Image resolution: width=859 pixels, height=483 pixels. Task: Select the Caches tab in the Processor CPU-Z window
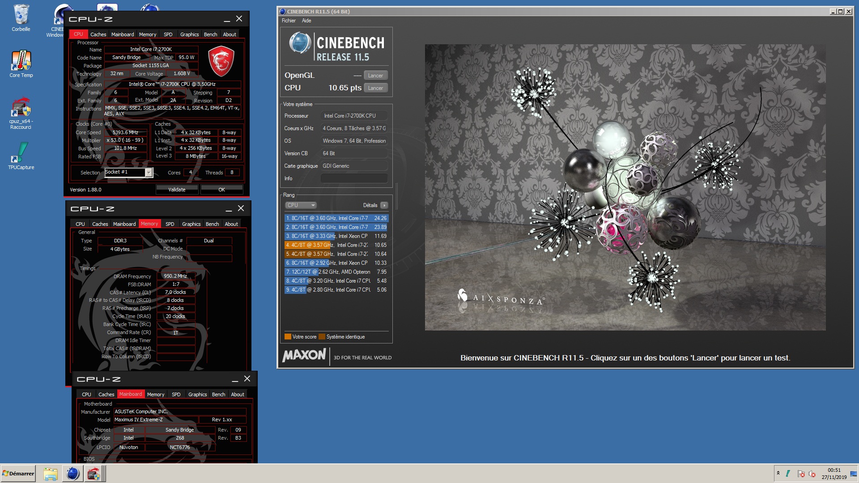point(98,34)
